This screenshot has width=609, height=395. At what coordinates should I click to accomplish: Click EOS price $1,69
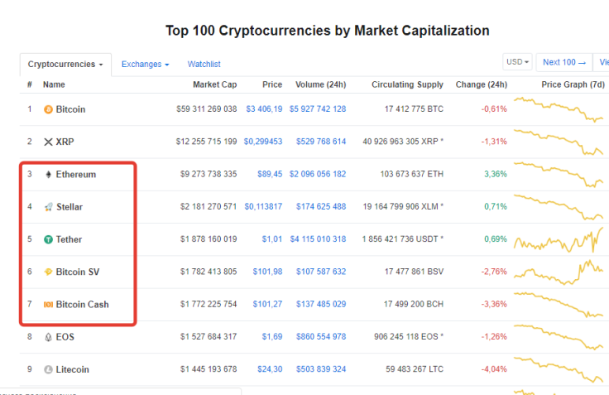coord(272,337)
